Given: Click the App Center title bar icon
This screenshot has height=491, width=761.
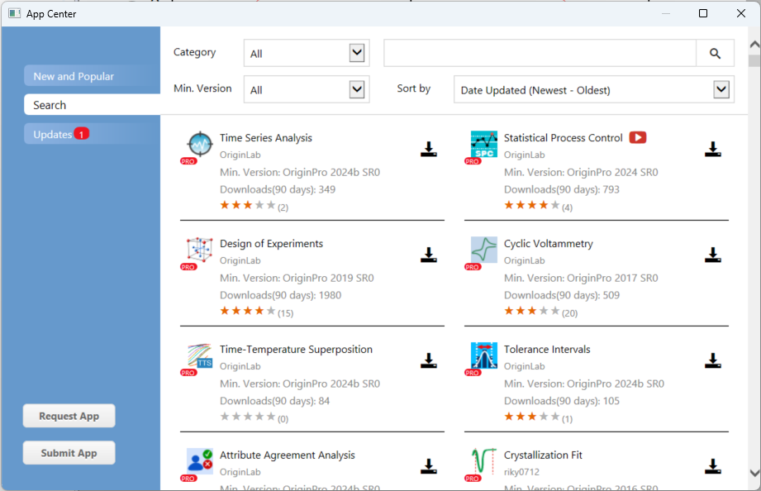Looking at the screenshot, I should 15,13.
